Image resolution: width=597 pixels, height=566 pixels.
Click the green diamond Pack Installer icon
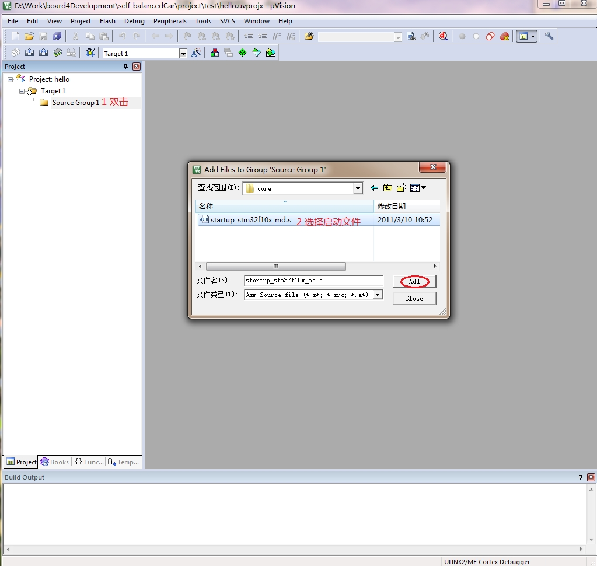[x=243, y=53]
